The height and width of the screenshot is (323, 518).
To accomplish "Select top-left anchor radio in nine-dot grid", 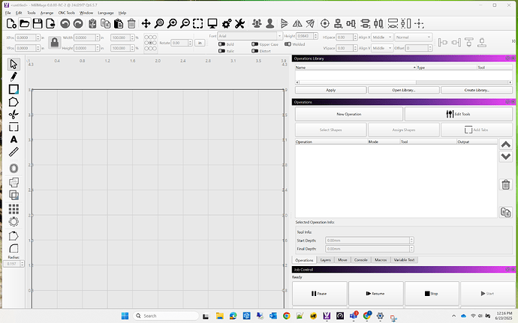I will pos(146,37).
